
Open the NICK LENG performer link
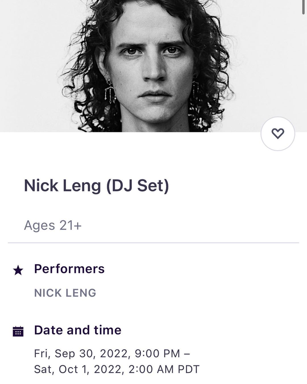click(65, 293)
